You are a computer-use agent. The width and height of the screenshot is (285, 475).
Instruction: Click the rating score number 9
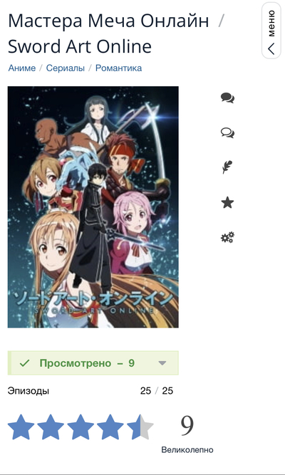(x=187, y=426)
